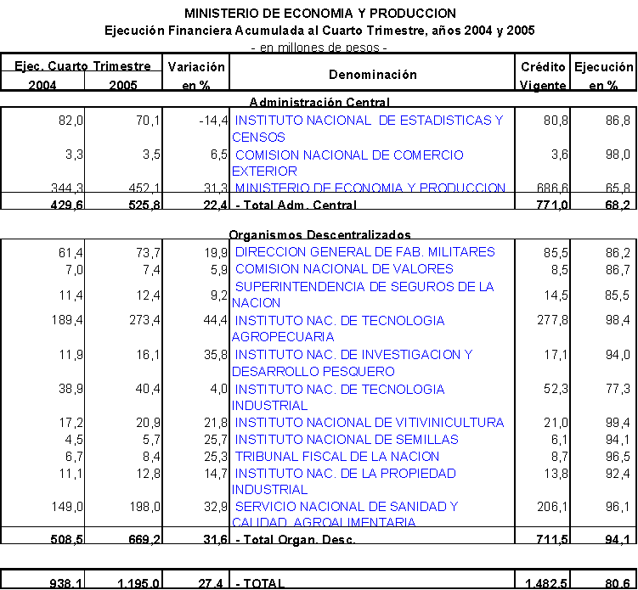
Task: Click the 429,6 total for 2004
Action: (67, 205)
